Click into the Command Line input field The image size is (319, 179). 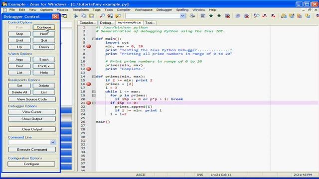[x=29, y=142]
